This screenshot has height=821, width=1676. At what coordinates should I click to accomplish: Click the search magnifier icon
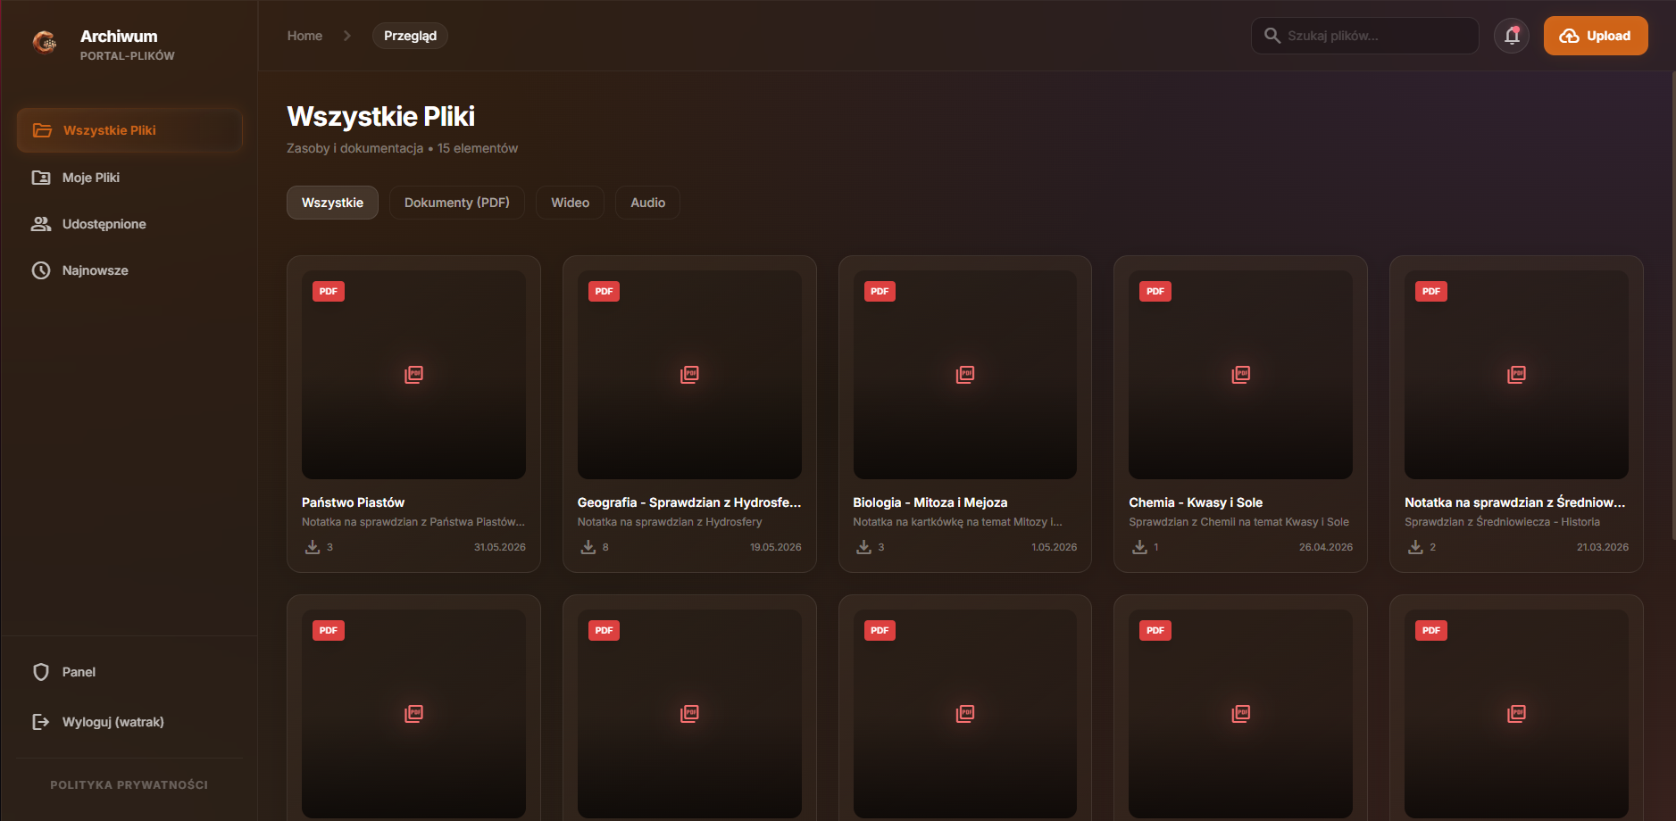tap(1272, 36)
